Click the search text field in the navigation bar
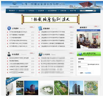 pos(86,11)
